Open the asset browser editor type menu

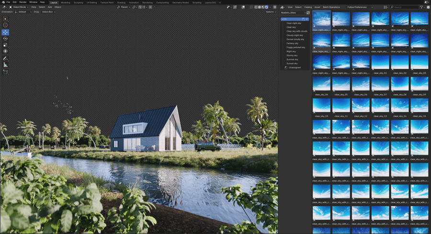point(283,7)
